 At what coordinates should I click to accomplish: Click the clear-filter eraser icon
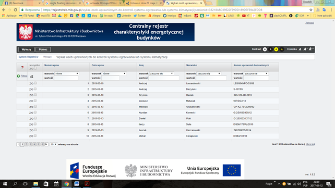click(32, 77)
